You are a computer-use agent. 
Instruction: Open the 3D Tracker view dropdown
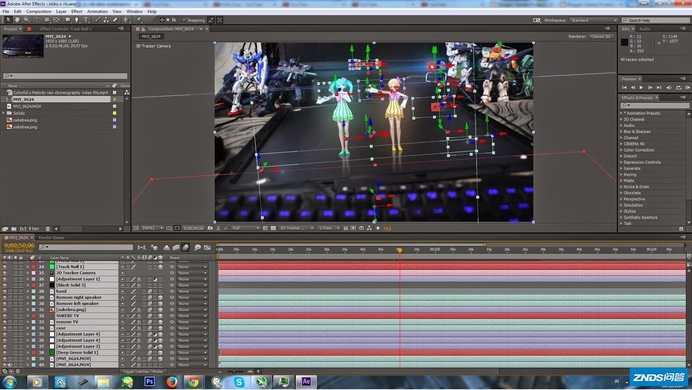click(x=296, y=228)
